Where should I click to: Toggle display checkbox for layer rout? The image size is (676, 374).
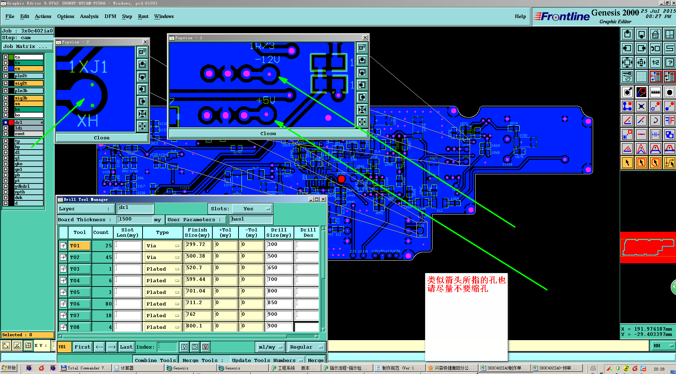tap(6, 134)
